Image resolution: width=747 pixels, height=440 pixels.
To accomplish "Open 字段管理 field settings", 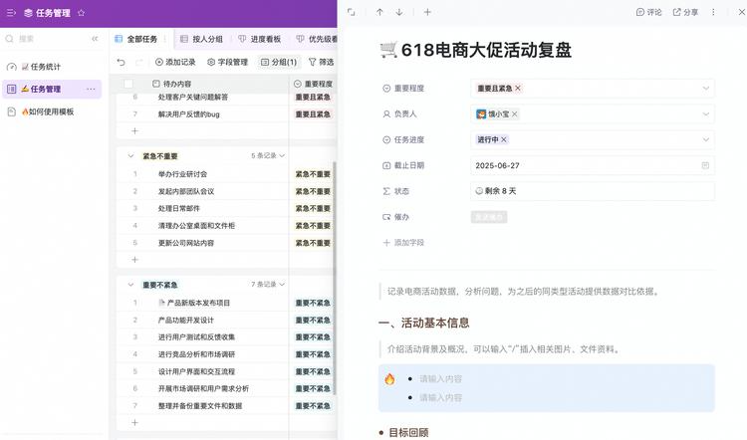I will pos(228,62).
